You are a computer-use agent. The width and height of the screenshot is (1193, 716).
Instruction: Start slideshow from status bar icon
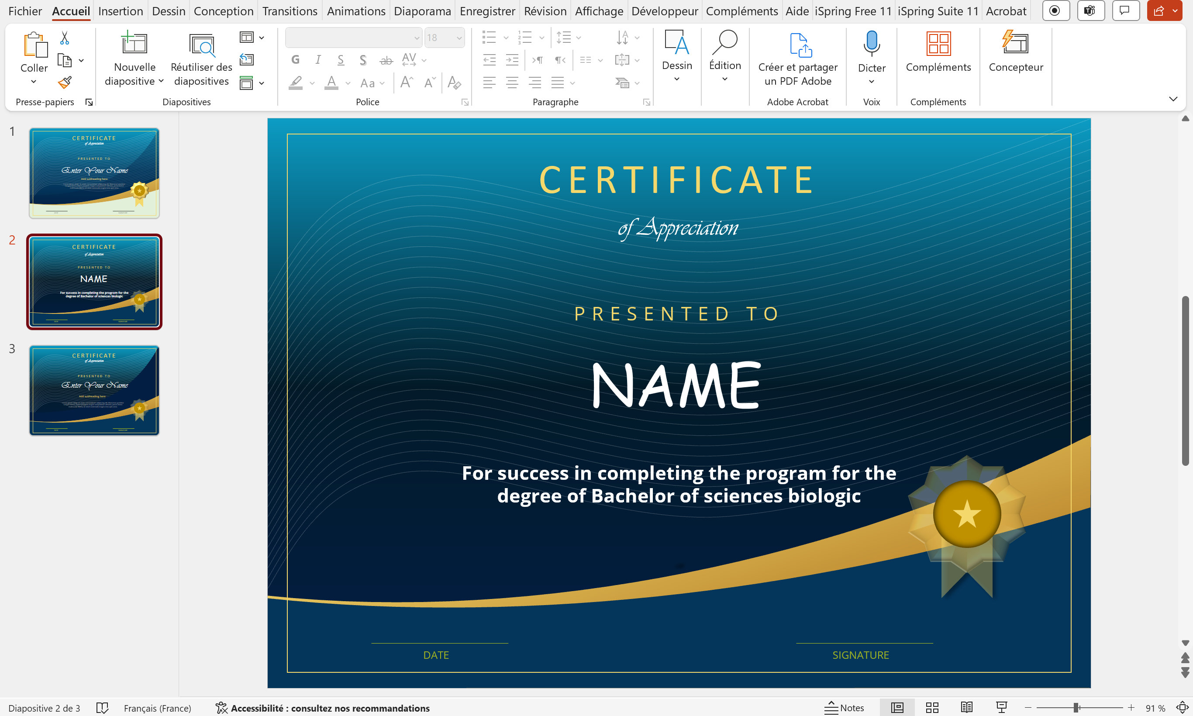click(1001, 708)
